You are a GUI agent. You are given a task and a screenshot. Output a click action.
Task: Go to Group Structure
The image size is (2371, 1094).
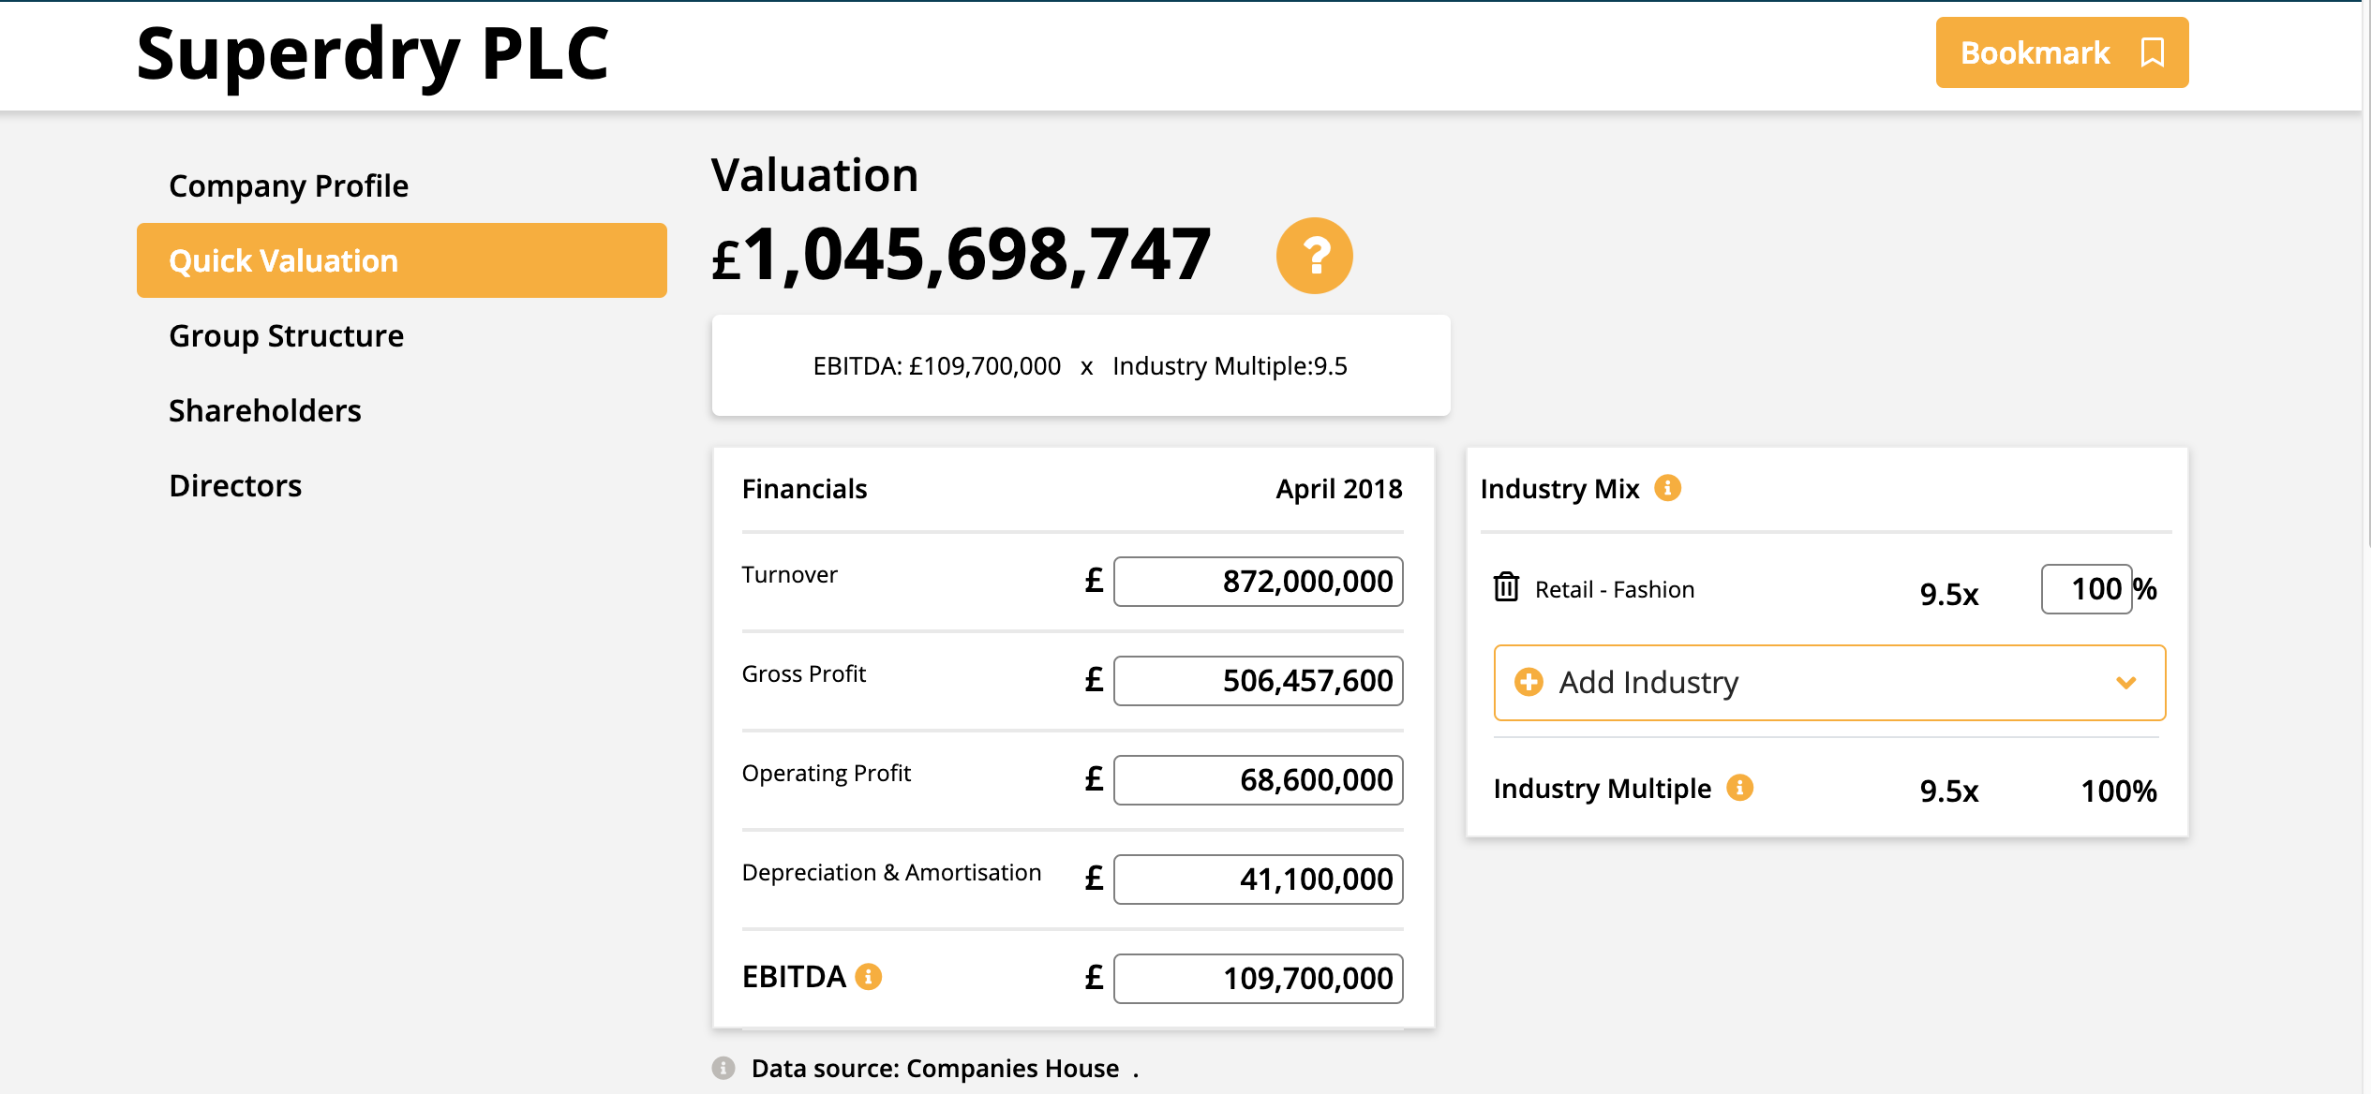click(x=286, y=335)
